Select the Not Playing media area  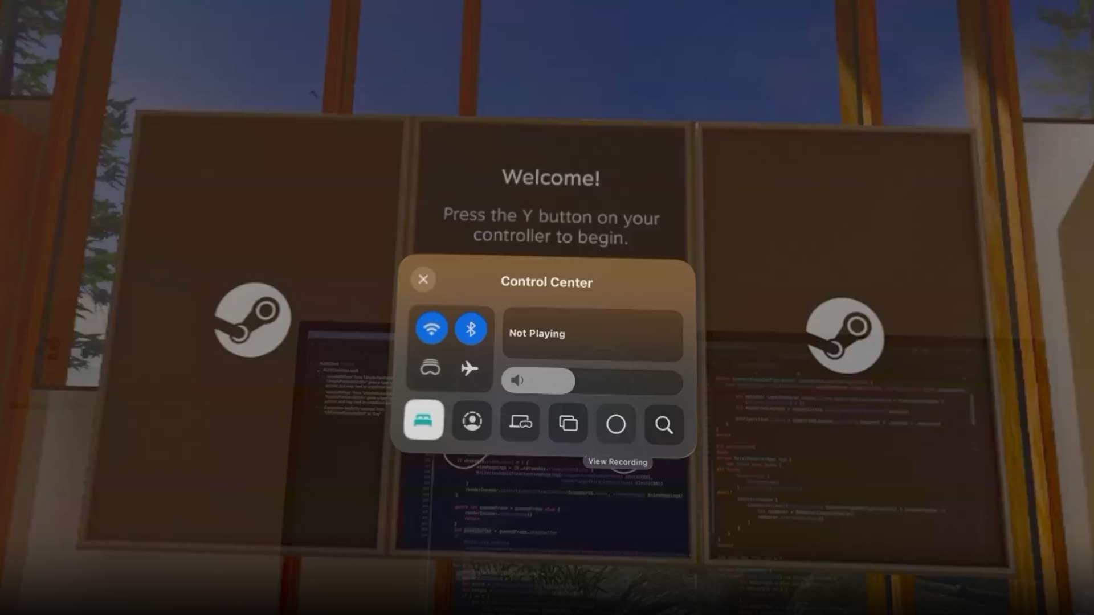point(593,332)
